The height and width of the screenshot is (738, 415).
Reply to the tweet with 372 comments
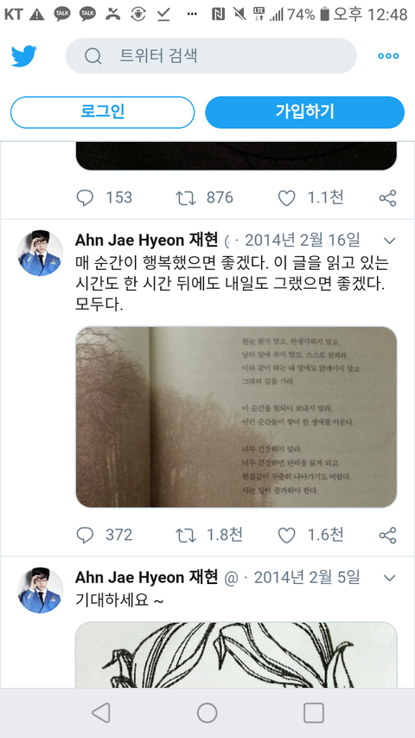coord(85,536)
